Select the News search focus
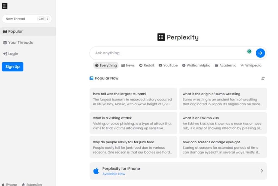Screen dimensions: 278x186 (128, 65)
